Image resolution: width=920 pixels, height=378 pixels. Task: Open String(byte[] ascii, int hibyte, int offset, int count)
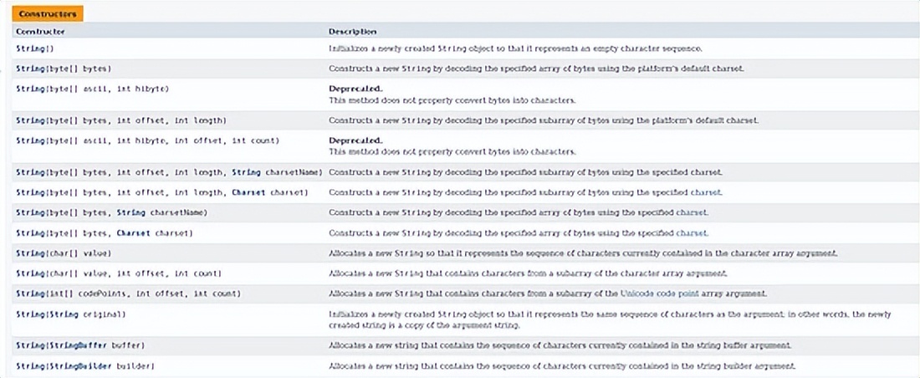point(29,140)
